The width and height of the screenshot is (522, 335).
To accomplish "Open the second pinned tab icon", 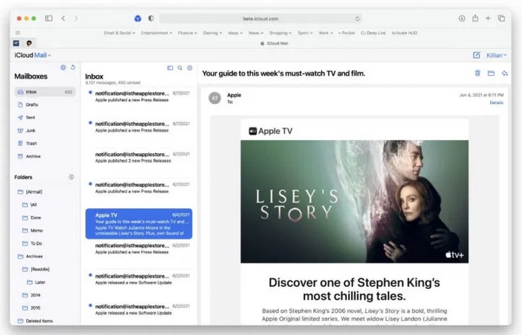I will (29, 43).
